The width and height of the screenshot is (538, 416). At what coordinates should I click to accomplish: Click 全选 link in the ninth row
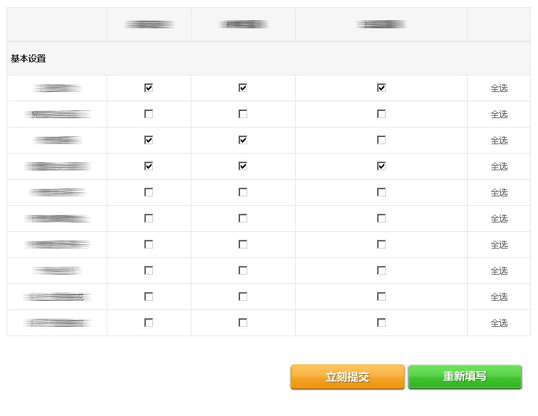pos(499,297)
